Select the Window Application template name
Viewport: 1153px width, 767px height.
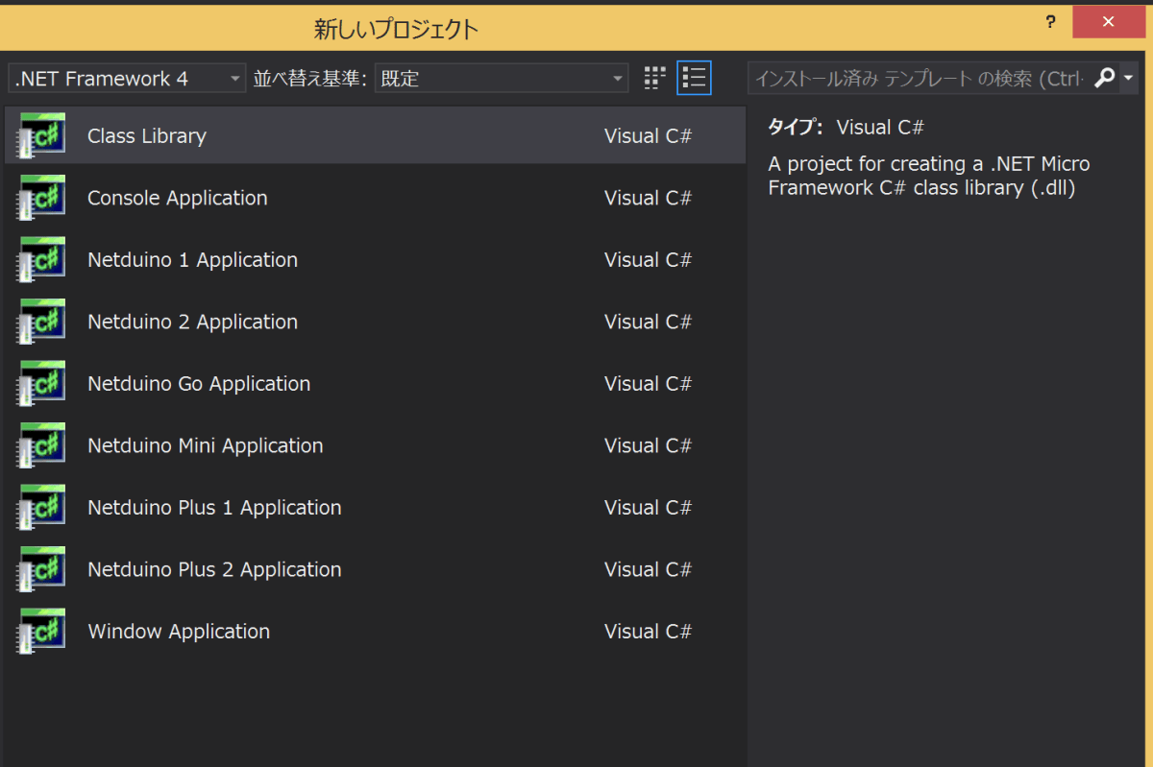(x=179, y=632)
